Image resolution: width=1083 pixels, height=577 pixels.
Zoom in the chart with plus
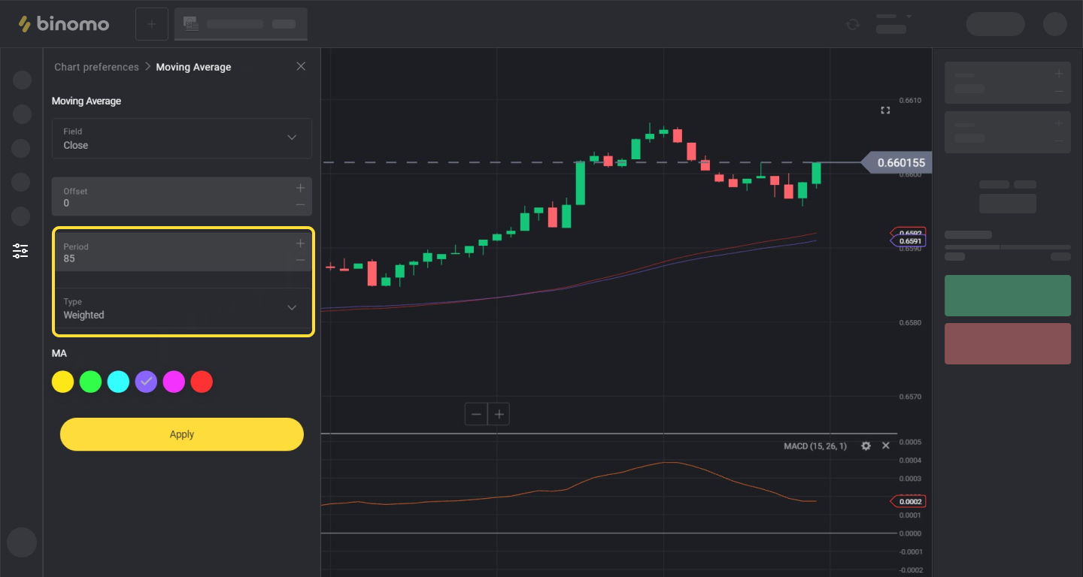point(499,414)
